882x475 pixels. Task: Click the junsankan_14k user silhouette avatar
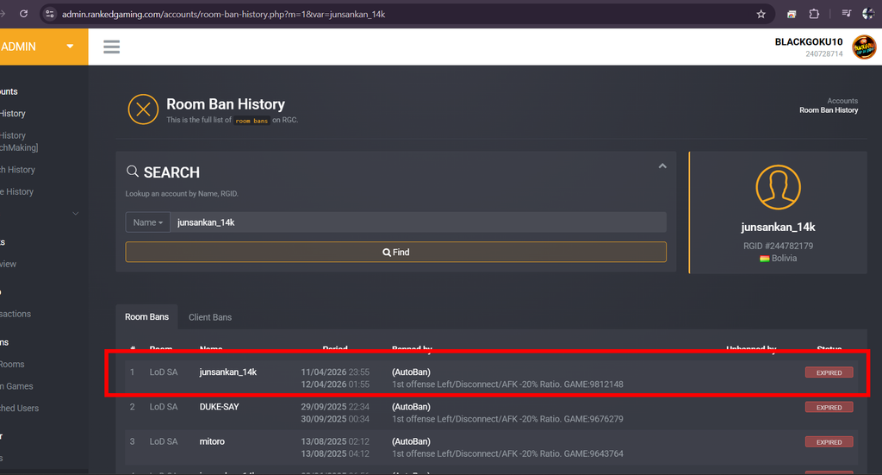778,187
